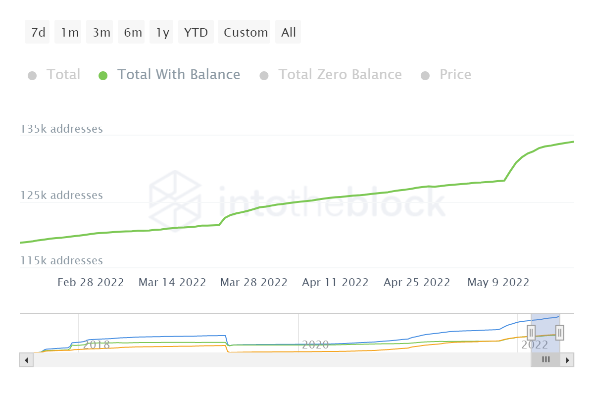This screenshot has height=396, width=594.
Task: Click the green Total With Balance dot
Action: point(103,76)
